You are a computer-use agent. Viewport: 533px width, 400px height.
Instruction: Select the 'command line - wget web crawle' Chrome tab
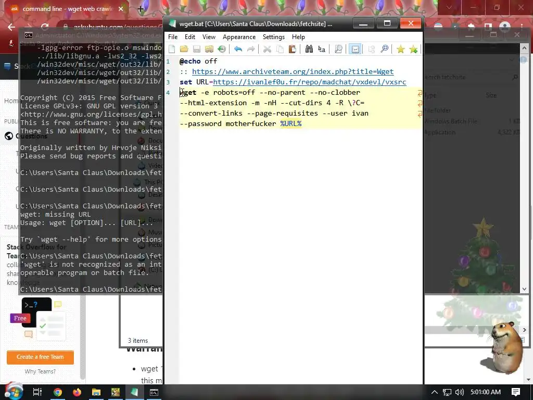coord(67,9)
